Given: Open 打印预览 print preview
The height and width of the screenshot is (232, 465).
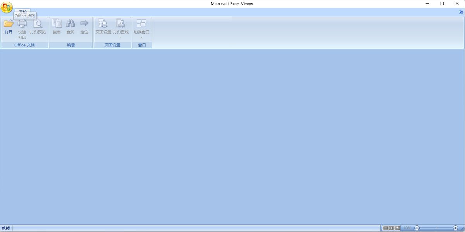Looking at the screenshot, I should [38, 27].
